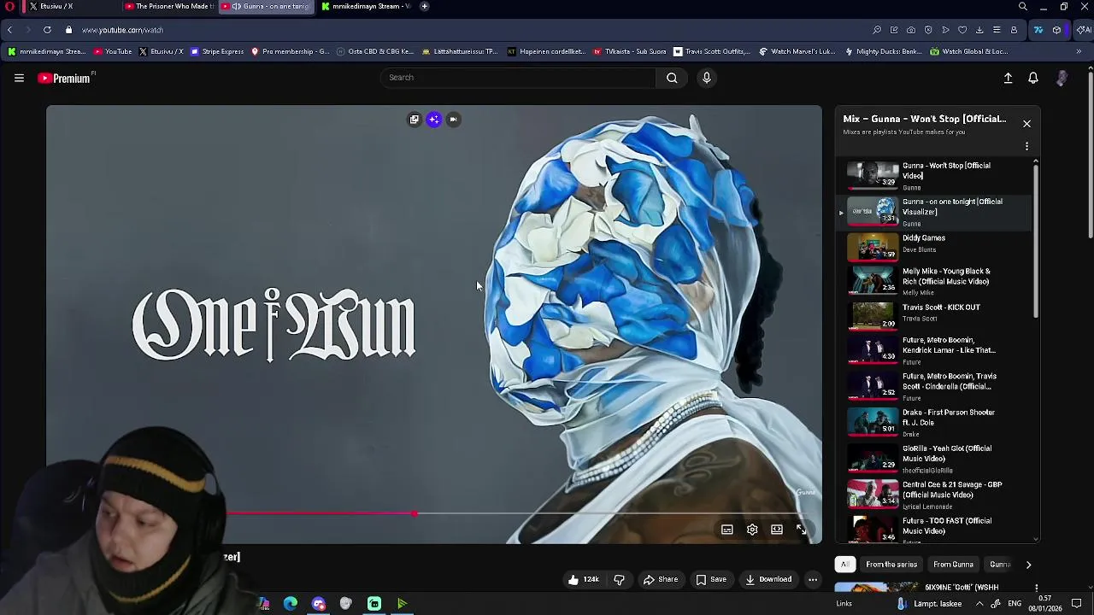Click the browser address bar URL
Viewport: 1094px width, 615px height.
[122, 30]
